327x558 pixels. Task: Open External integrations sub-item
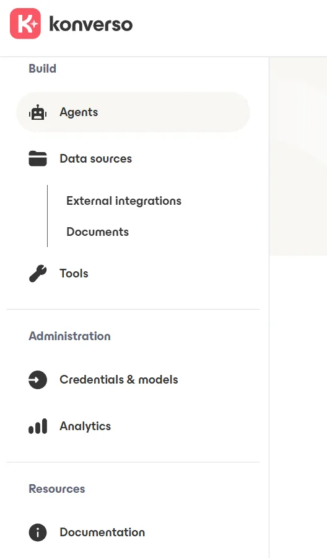(x=124, y=200)
